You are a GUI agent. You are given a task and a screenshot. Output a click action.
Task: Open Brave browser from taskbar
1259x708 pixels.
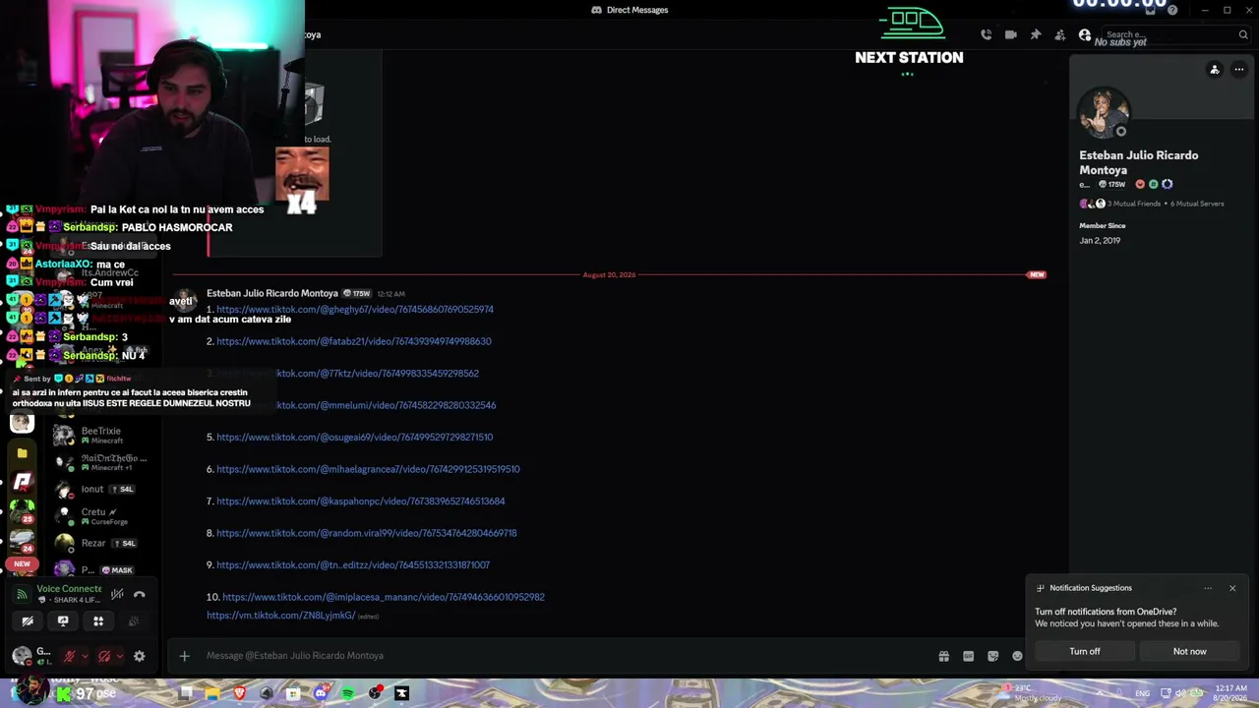point(240,693)
